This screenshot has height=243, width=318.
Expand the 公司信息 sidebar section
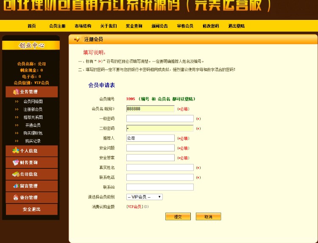coord(32,174)
